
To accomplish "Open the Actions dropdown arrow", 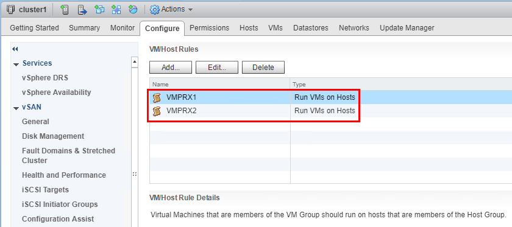I will tap(190, 10).
